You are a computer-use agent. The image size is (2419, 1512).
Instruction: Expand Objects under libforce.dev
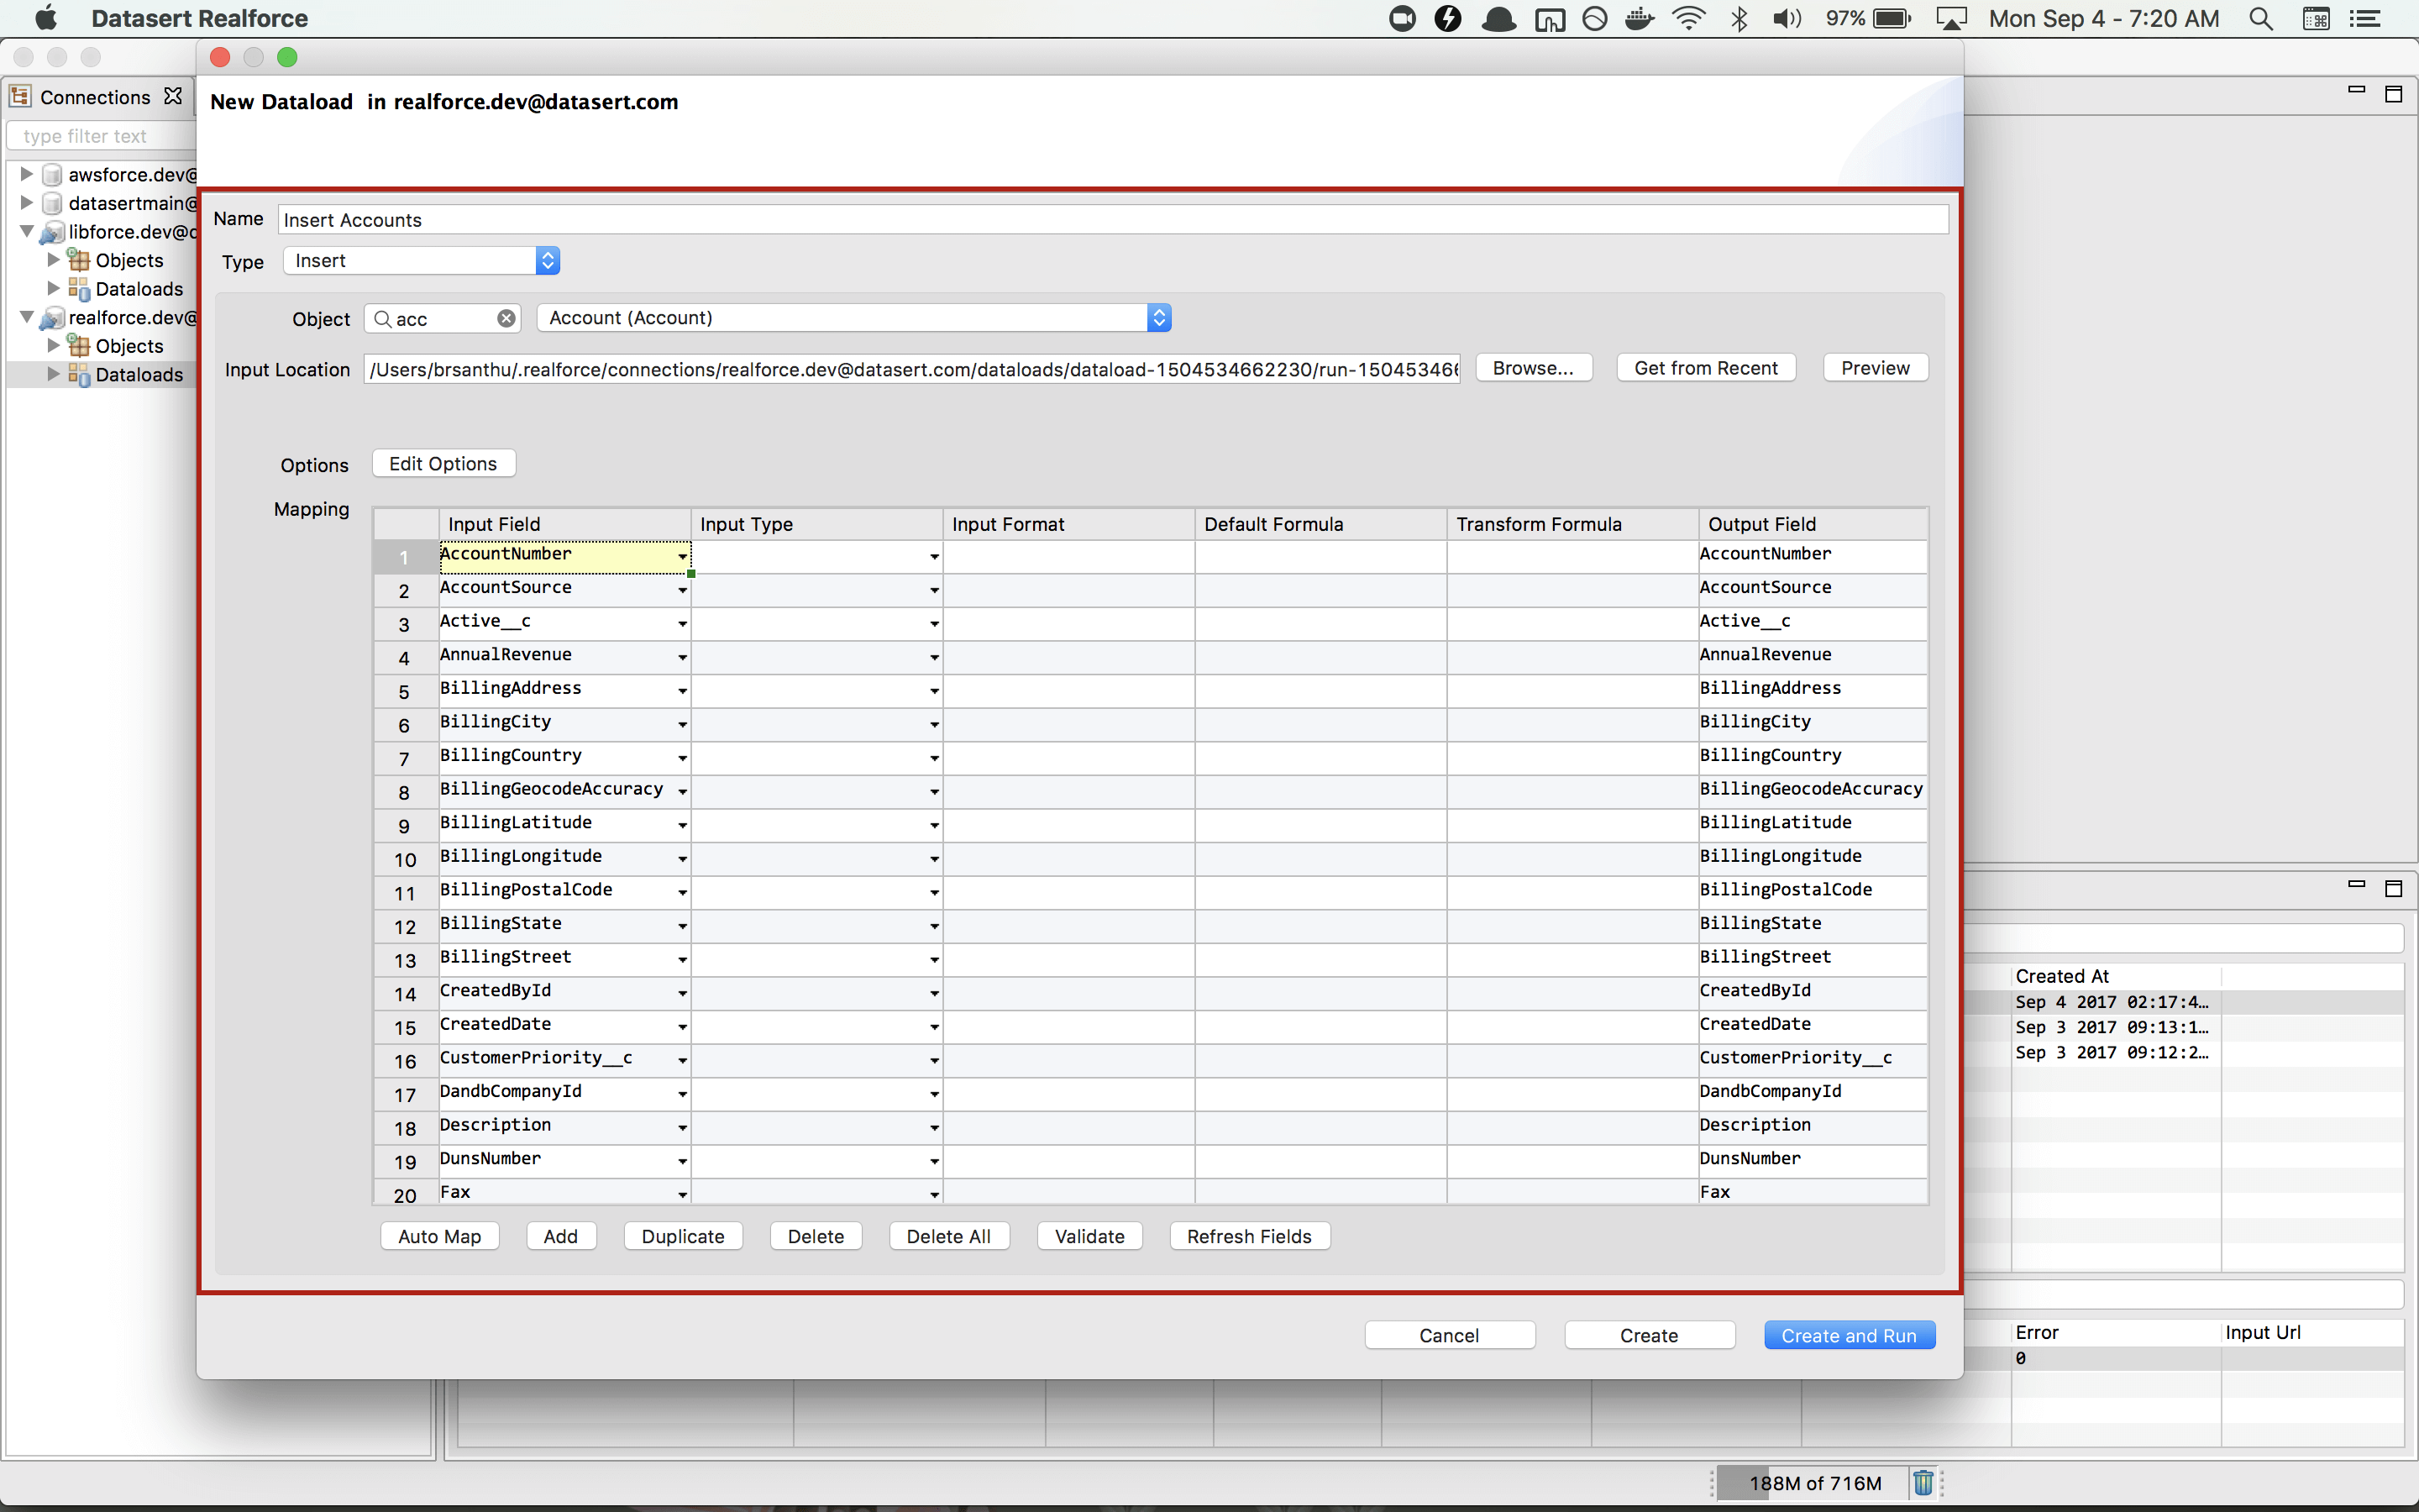(54, 259)
